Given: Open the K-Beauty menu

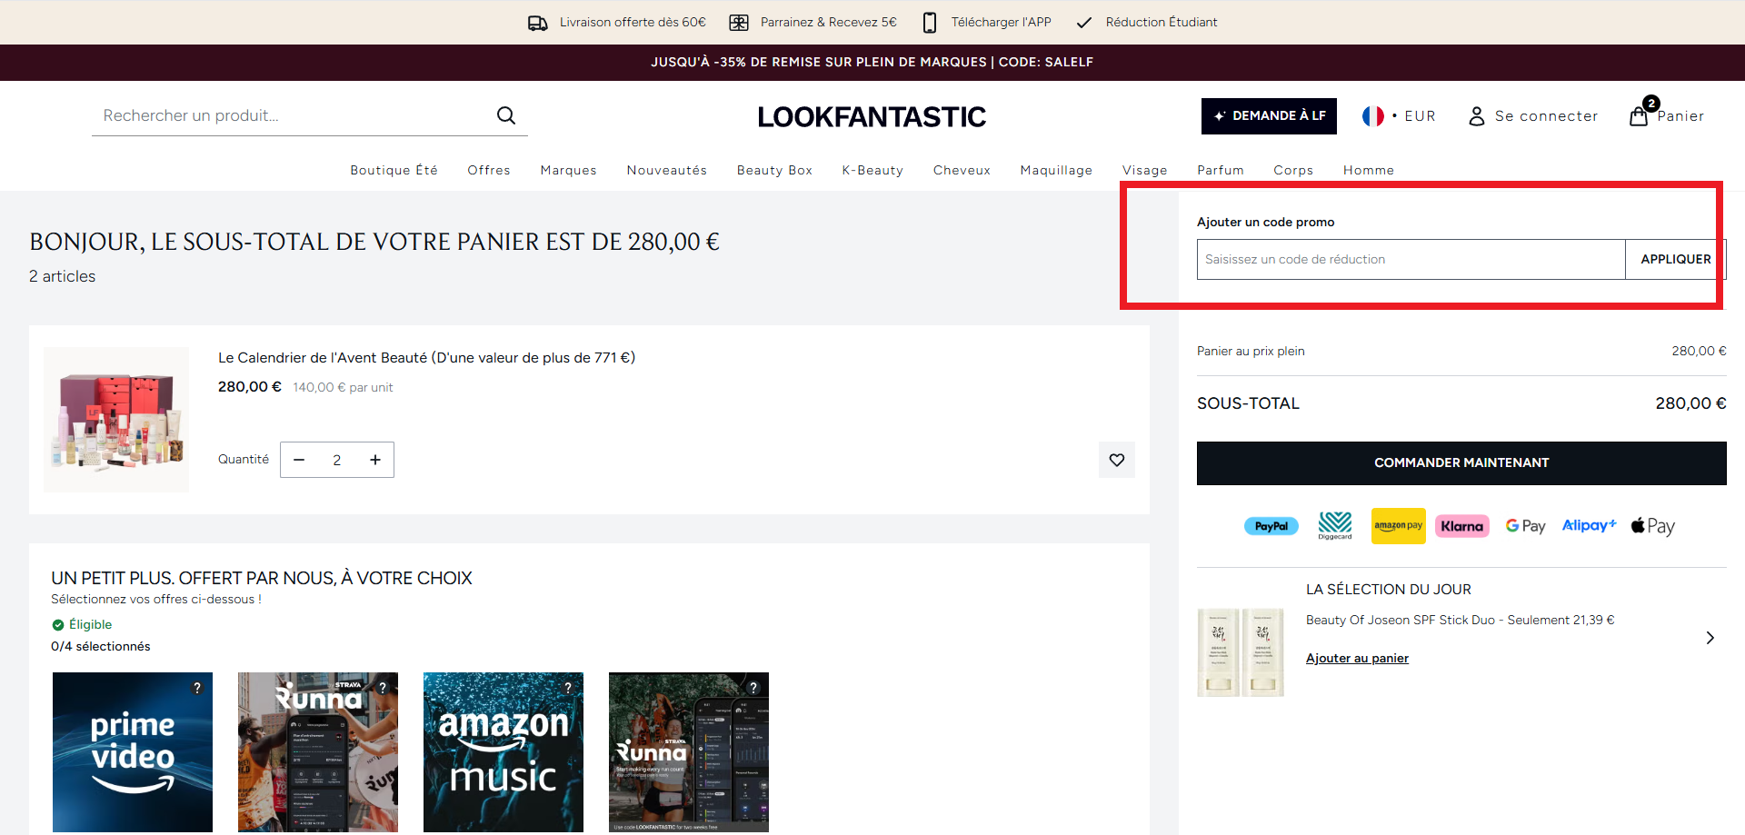Looking at the screenshot, I should pyautogui.click(x=873, y=170).
